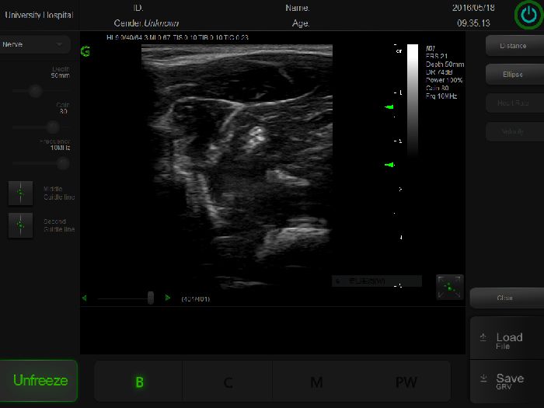544x408 pixels.
Task: Toggle the Second Guide line button
Action: [20, 225]
